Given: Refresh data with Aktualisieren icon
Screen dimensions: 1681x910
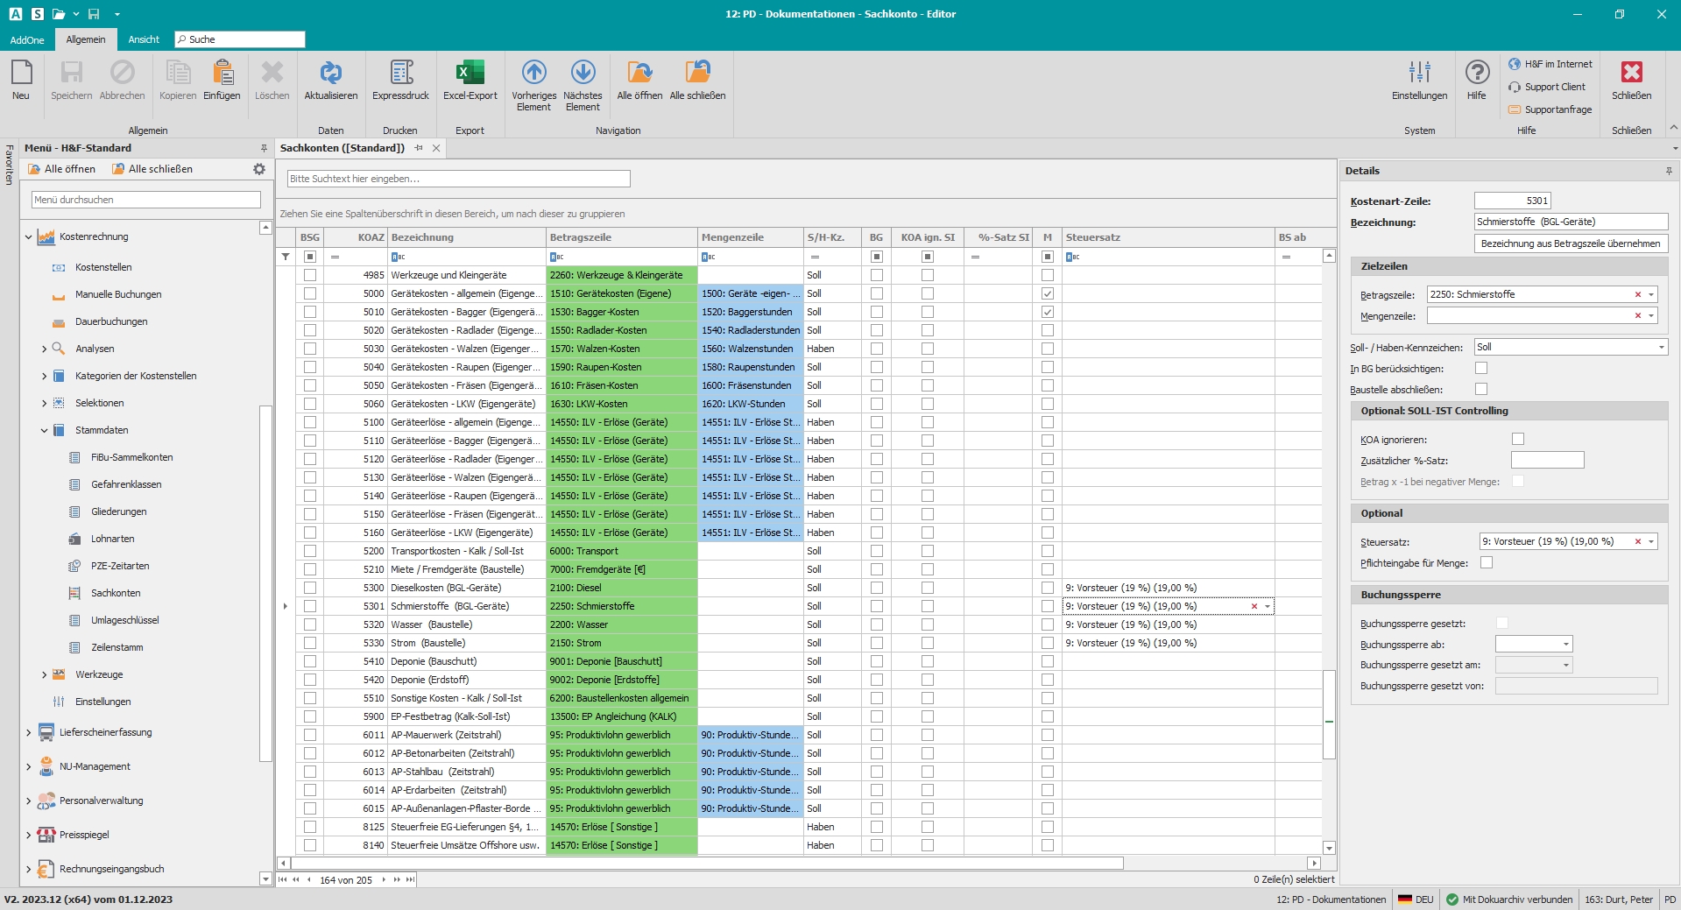Looking at the screenshot, I should [x=330, y=73].
